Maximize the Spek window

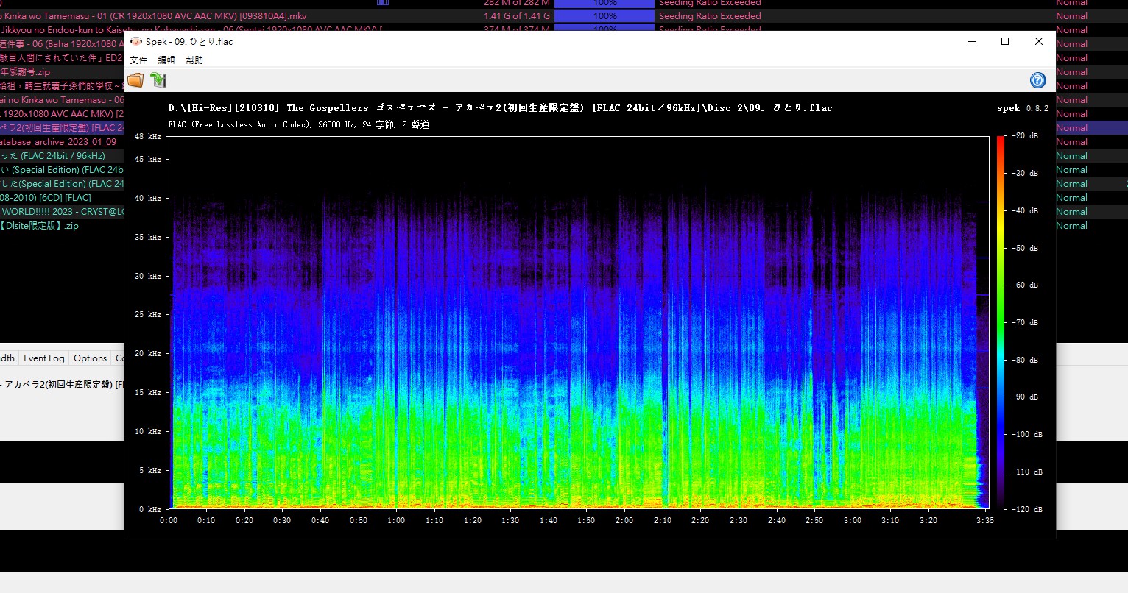pos(1005,41)
